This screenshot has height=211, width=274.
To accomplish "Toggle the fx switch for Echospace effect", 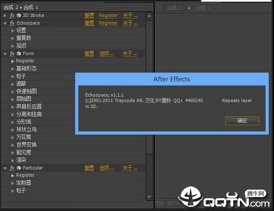I will click(12, 23).
